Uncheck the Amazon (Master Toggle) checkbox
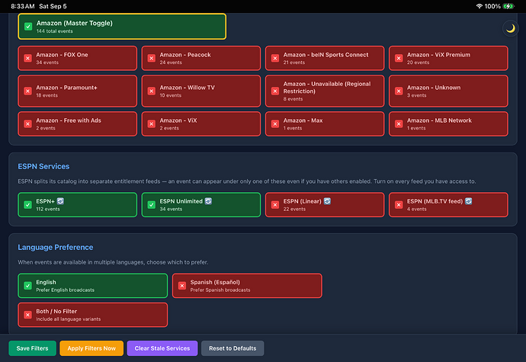The image size is (526, 362). 28,27
